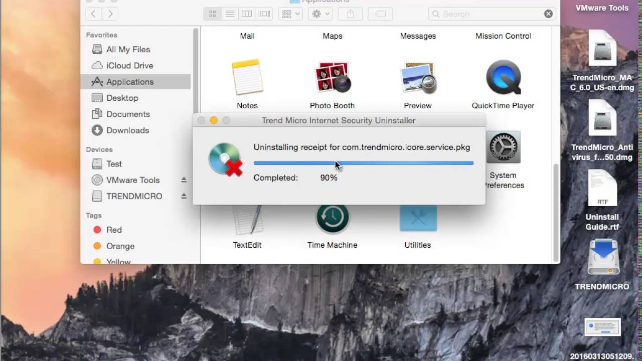The image size is (642, 361).
Task: Click the uninstalling receipt status text
Action: [x=362, y=147]
